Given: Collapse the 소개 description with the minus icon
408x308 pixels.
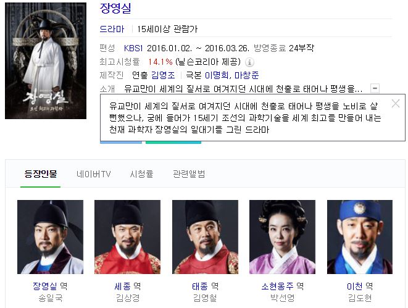Looking at the screenshot, I should pyautogui.click(x=375, y=88).
